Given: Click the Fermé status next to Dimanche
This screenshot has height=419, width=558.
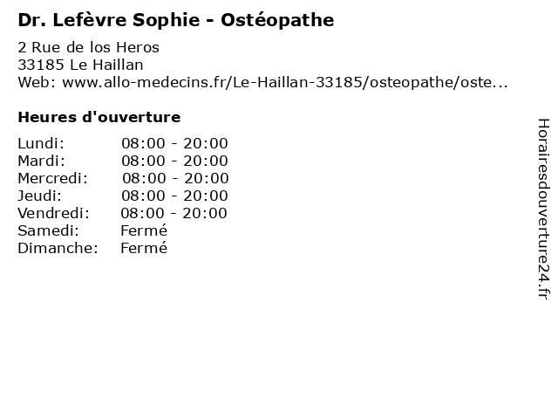Looking at the screenshot, I should click(x=144, y=248).
